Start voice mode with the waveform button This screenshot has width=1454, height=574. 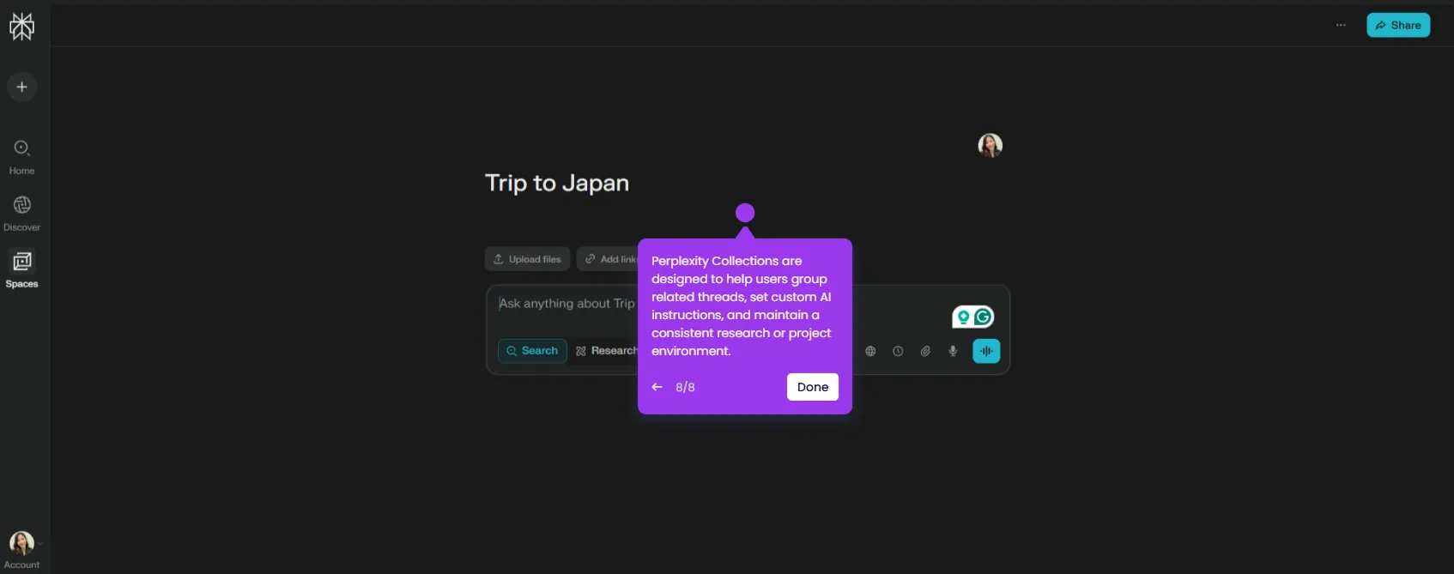[x=986, y=351]
